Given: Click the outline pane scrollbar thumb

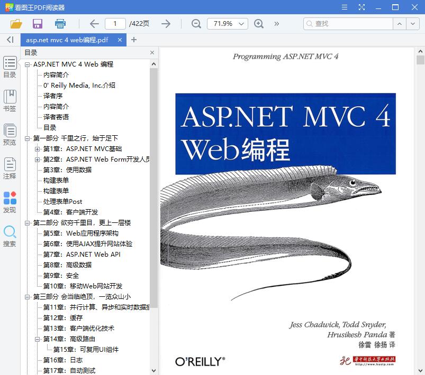Looking at the screenshot, I should coord(153,188).
